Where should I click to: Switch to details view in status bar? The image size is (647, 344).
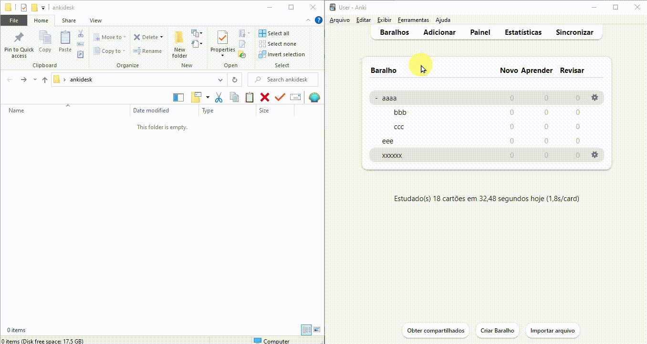(x=306, y=330)
